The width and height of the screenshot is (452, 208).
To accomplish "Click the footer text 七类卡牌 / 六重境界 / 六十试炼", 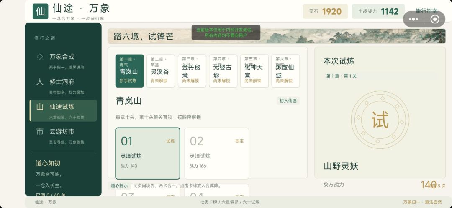I will (230, 202).
